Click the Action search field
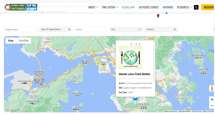 click(91, 29)
